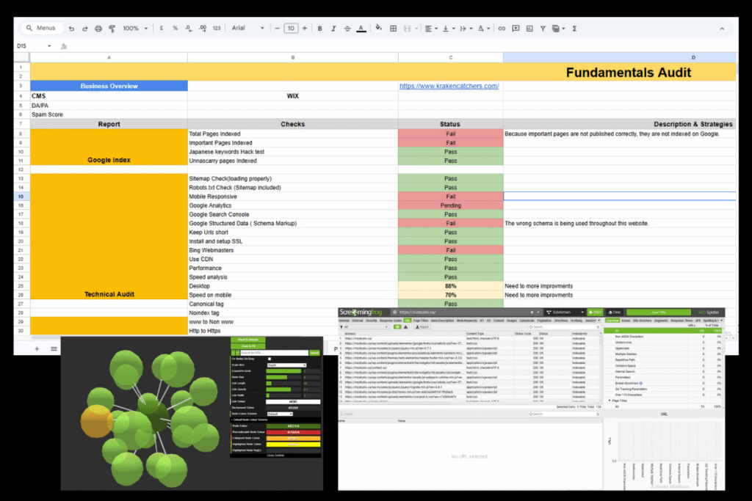Viewport: 752px width, 501px height.
Task: Click the create filter funnel icon
Action: (x=543, y=29)
